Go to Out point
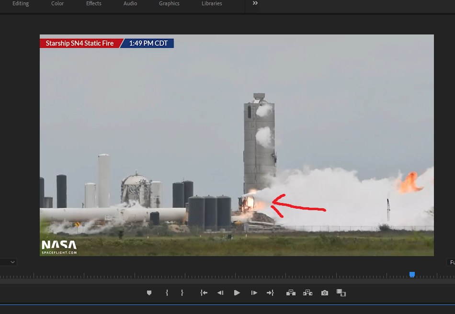Screen dimensions: 455x314 (x=270, y=293)
